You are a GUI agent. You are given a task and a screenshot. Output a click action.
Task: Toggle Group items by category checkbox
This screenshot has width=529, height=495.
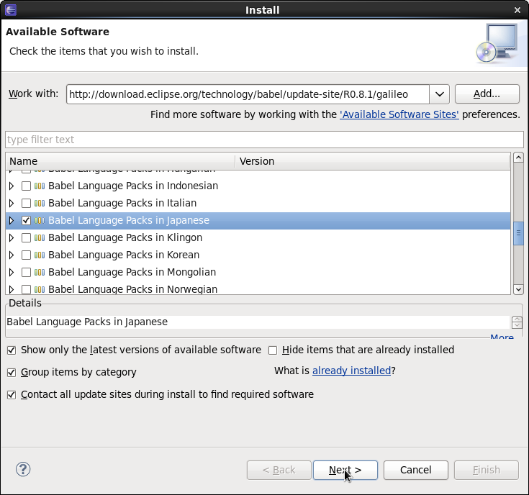point(12,373)
